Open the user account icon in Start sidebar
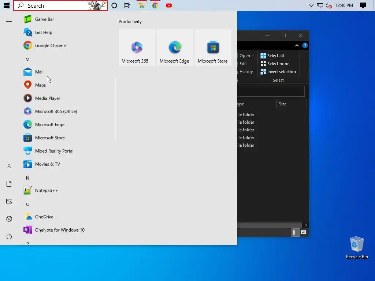375x281 pixels. [9, 166]
